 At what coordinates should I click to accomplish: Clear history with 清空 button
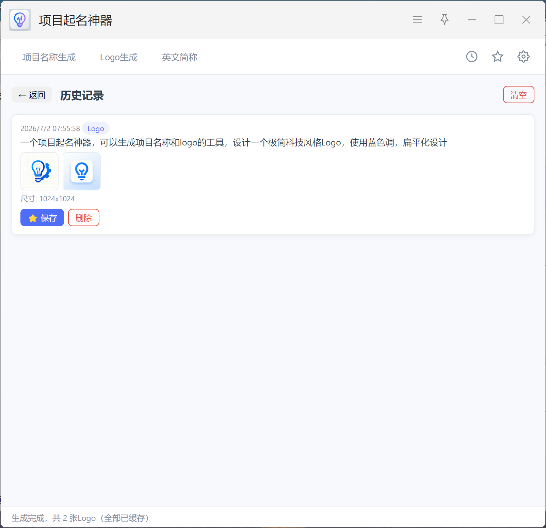[518, 95]
